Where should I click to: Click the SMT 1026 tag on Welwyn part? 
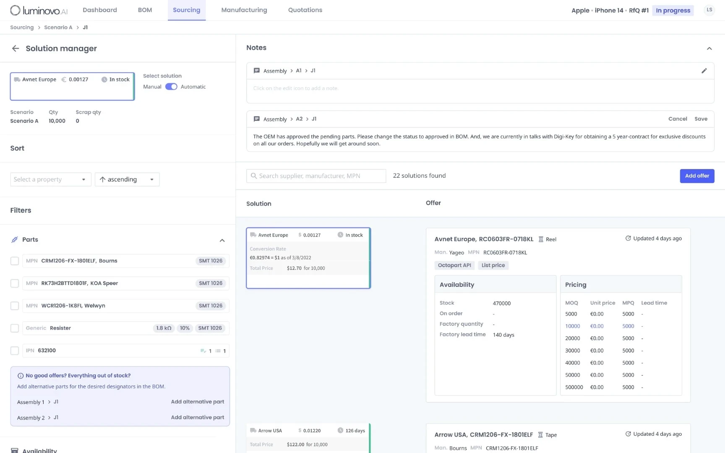point(211,306)
